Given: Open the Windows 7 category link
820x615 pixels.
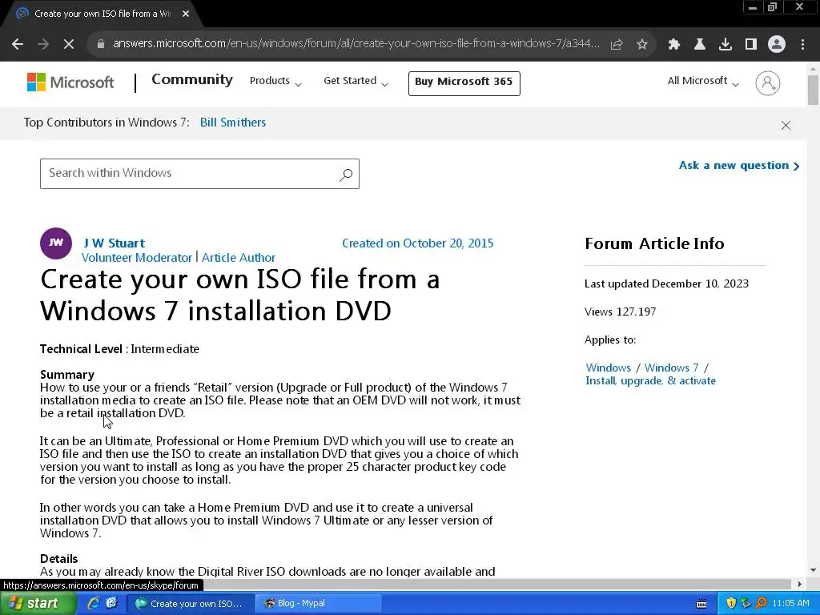Looking at the screenshot, I should (x=671, y=368).
